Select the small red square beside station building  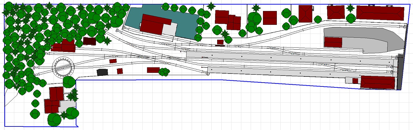(355, 81)
